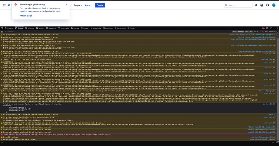Open the Atlassian app switcher grid
Screen dimensions: 279x146
[x=4, y=5]
